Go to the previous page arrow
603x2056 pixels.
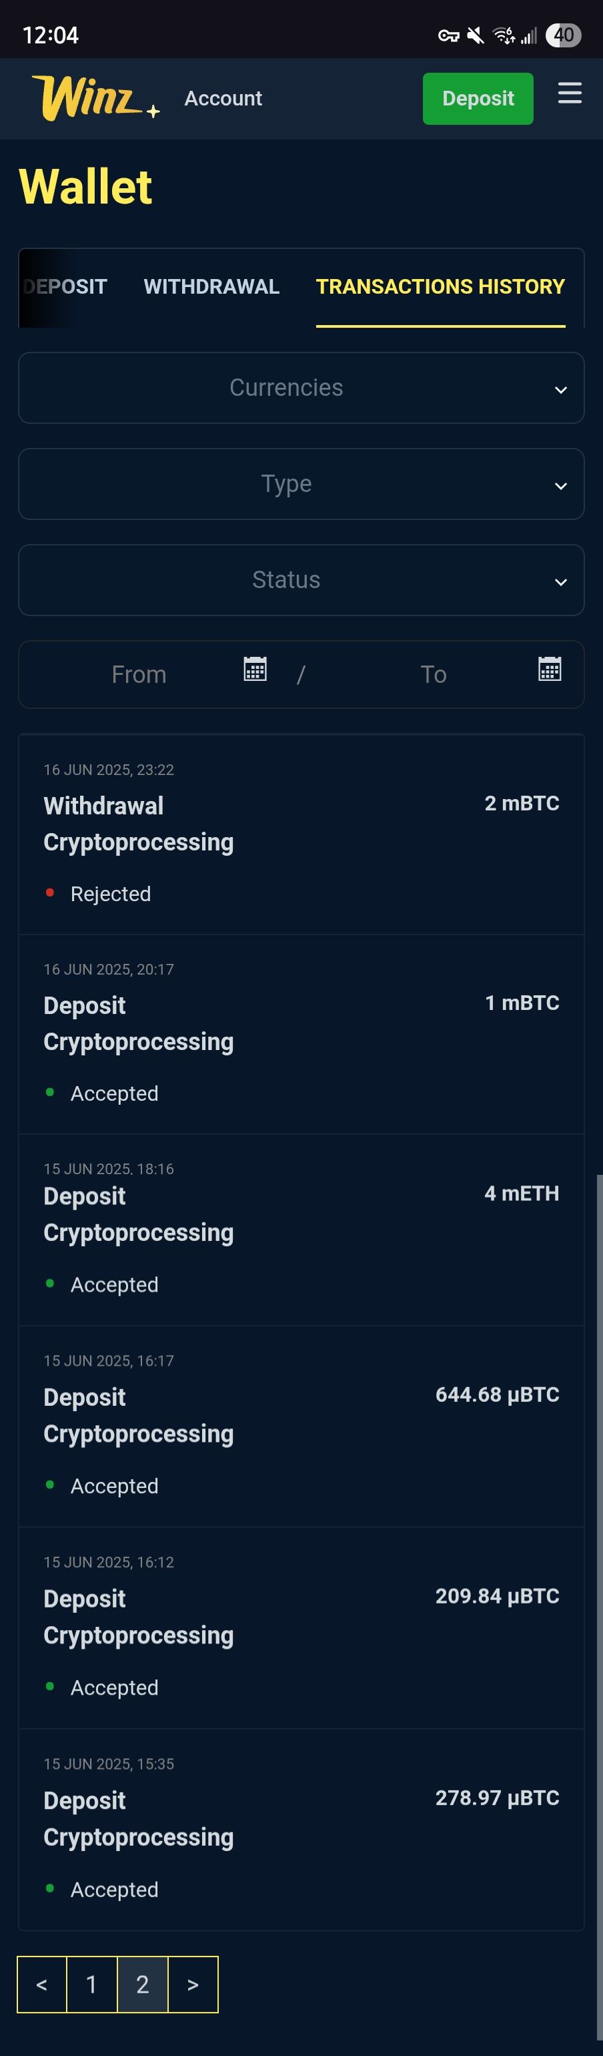(x=41, y=1984)
